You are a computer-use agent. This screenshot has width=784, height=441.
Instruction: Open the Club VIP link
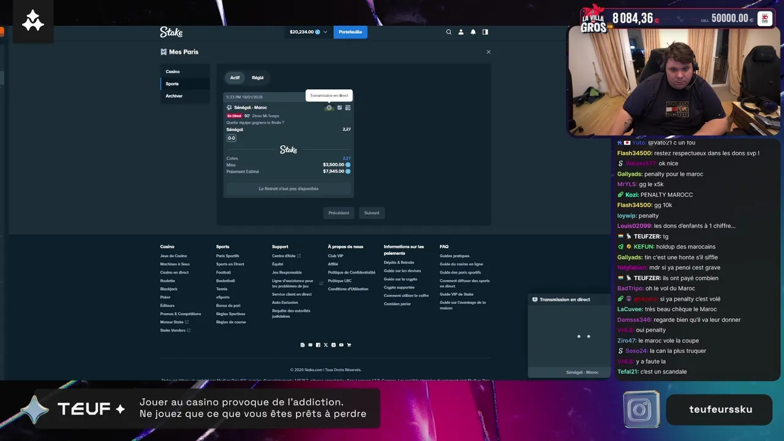click(x=335, y=256)
